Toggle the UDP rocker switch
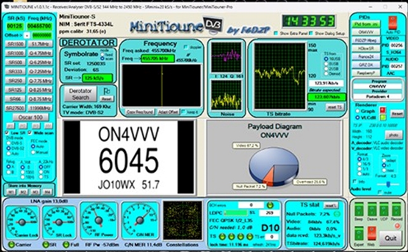408x252 pixels. click(x=384, y=209)
